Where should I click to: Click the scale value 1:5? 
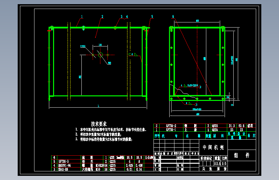click(224, 164)
